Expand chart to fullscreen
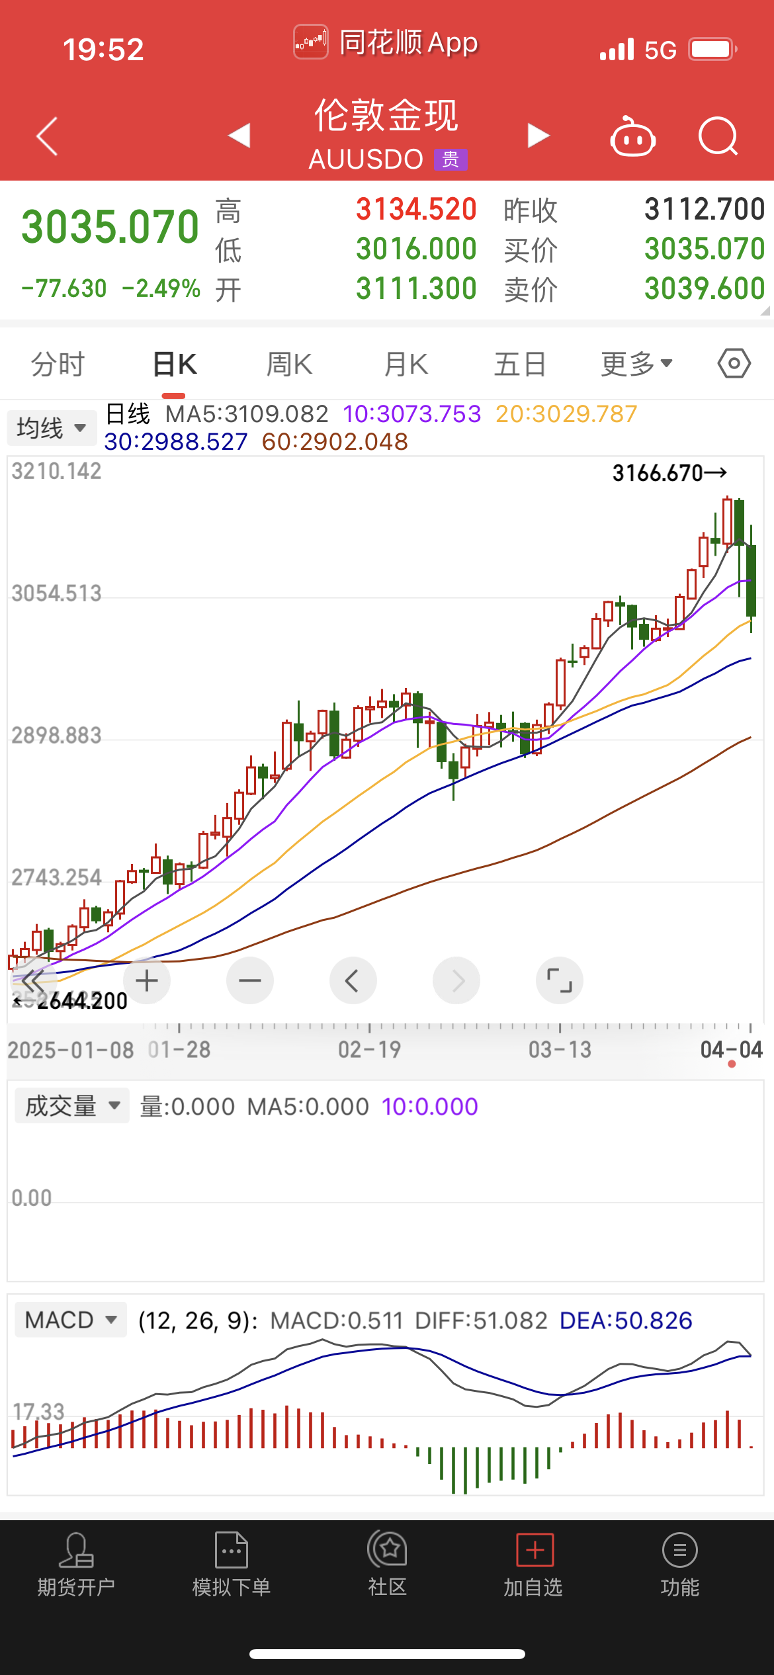 pyautogui.click(x=559, y=980)
